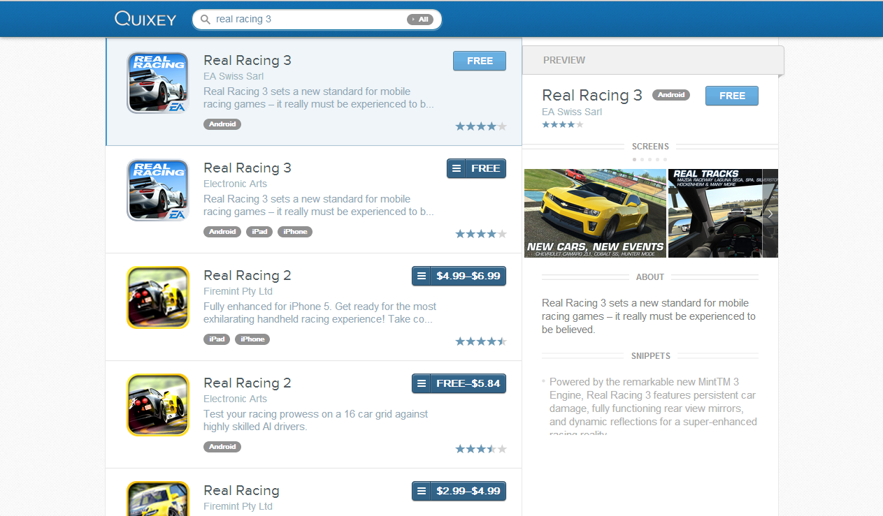Click the FREE button in preview panel

731,96
